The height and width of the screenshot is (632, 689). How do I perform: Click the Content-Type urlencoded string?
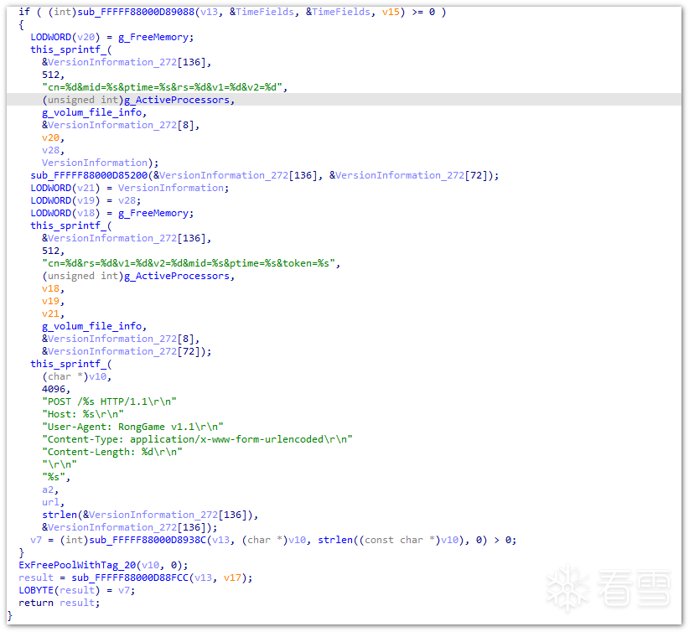(x=197, y=439)
